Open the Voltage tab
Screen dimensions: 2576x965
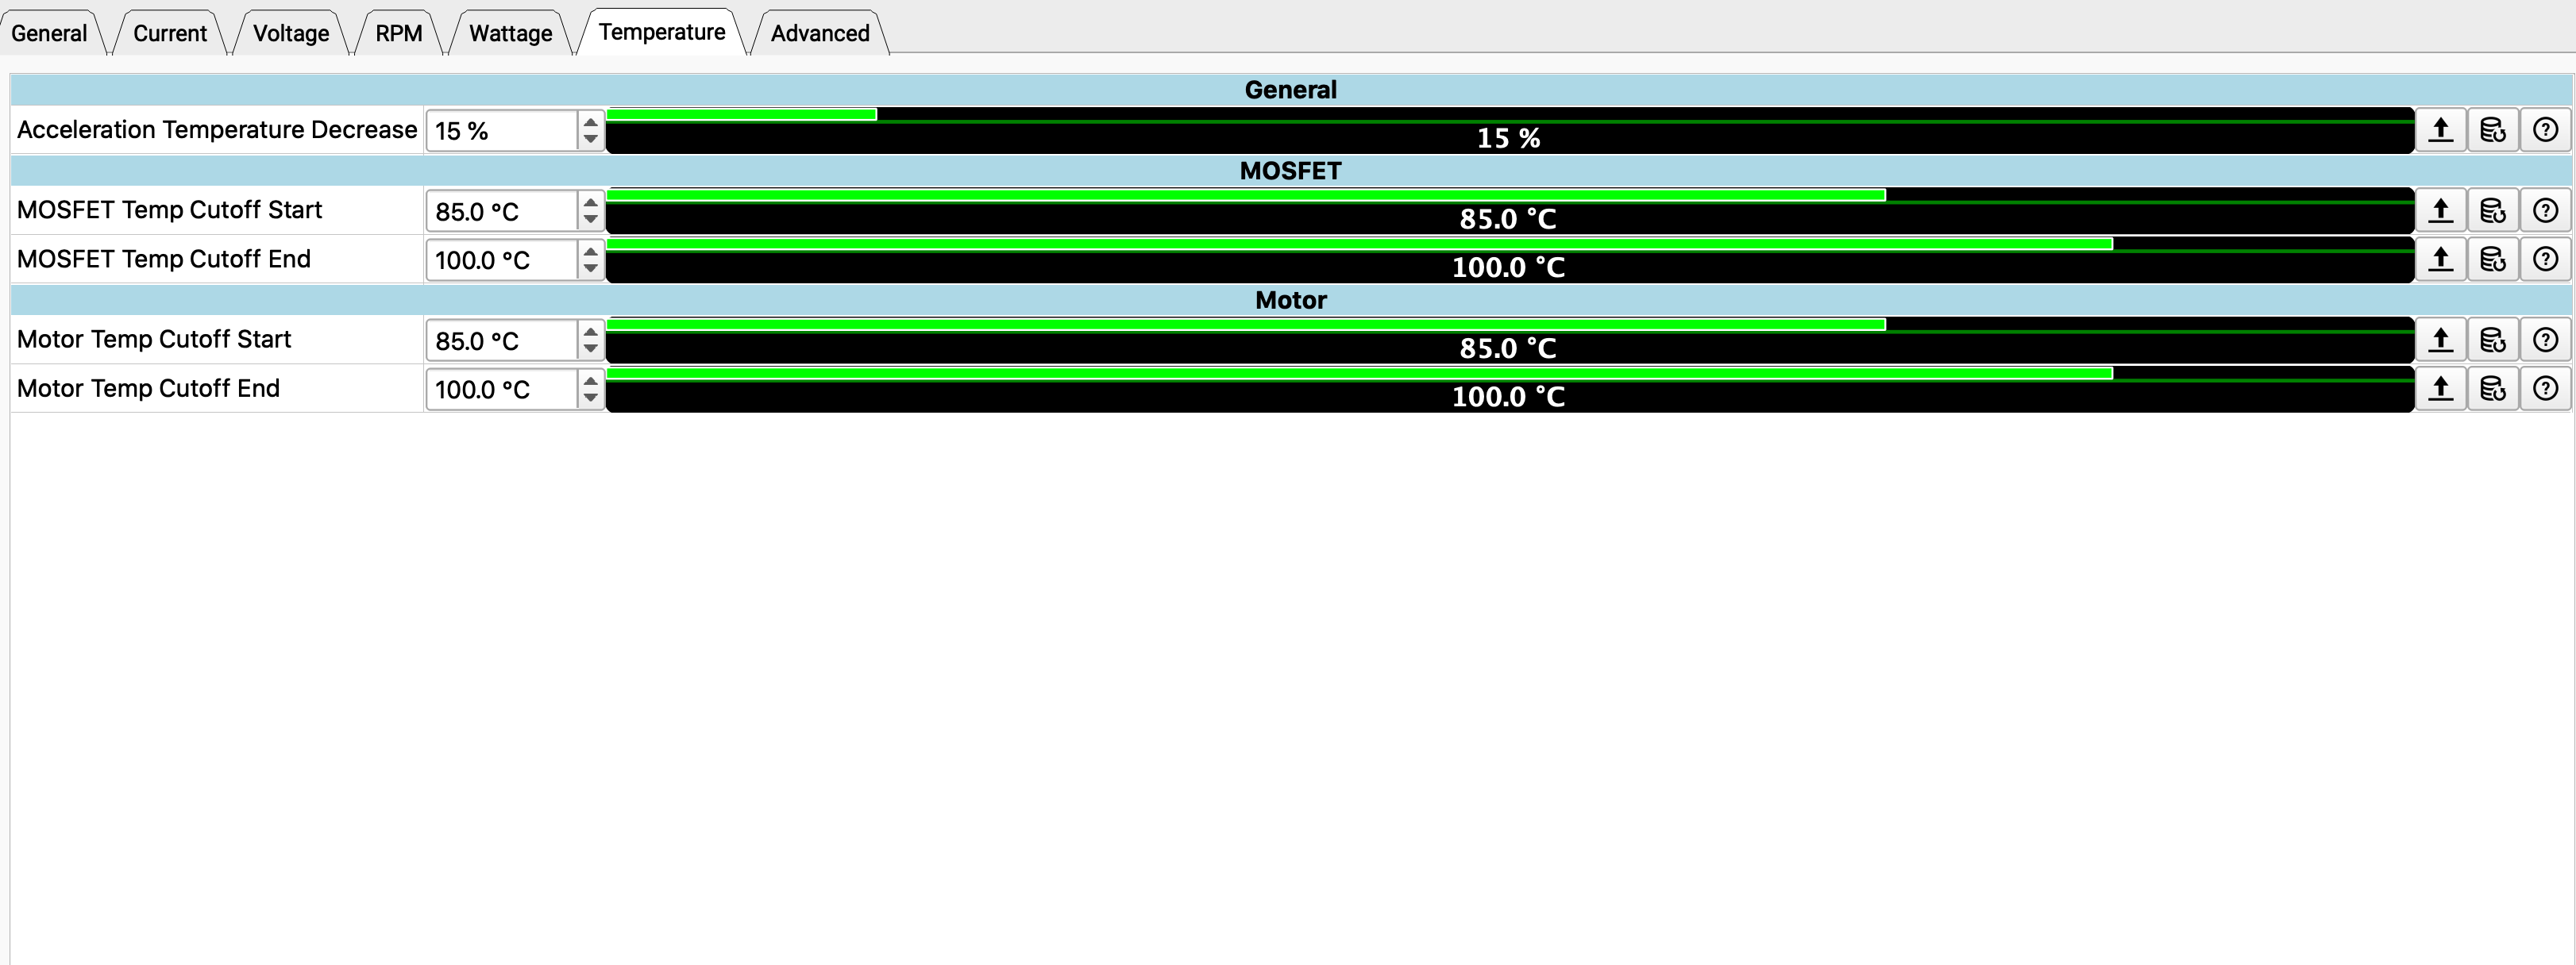click(290, 33)
